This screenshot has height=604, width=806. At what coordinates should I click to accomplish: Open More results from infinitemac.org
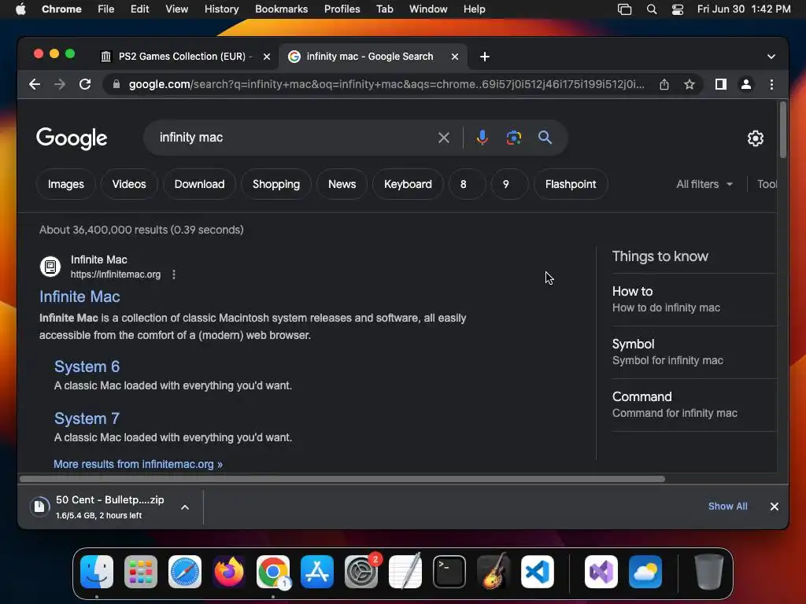point(138,464)
